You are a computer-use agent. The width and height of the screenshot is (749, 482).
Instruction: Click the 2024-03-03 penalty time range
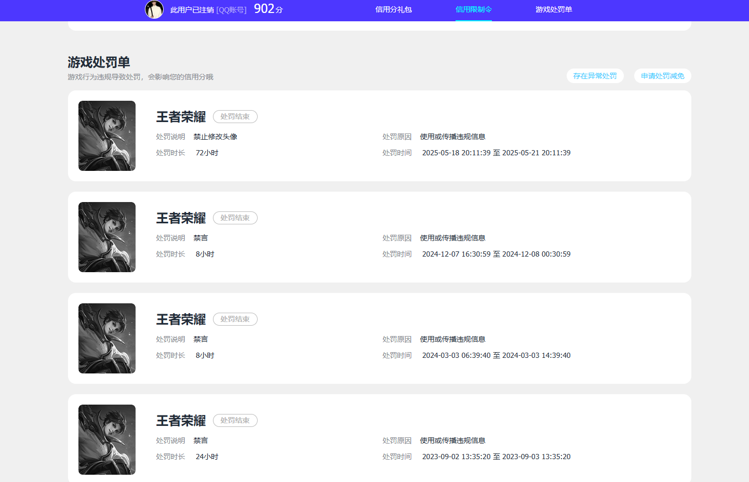tap(496, 355)
